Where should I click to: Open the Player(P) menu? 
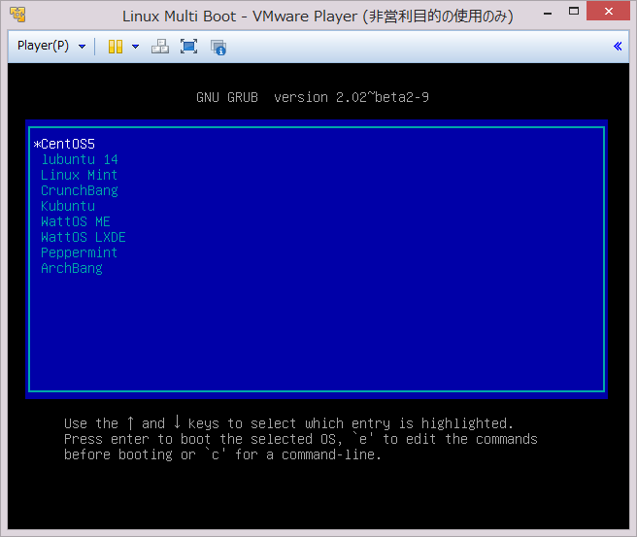pos(51,46)
